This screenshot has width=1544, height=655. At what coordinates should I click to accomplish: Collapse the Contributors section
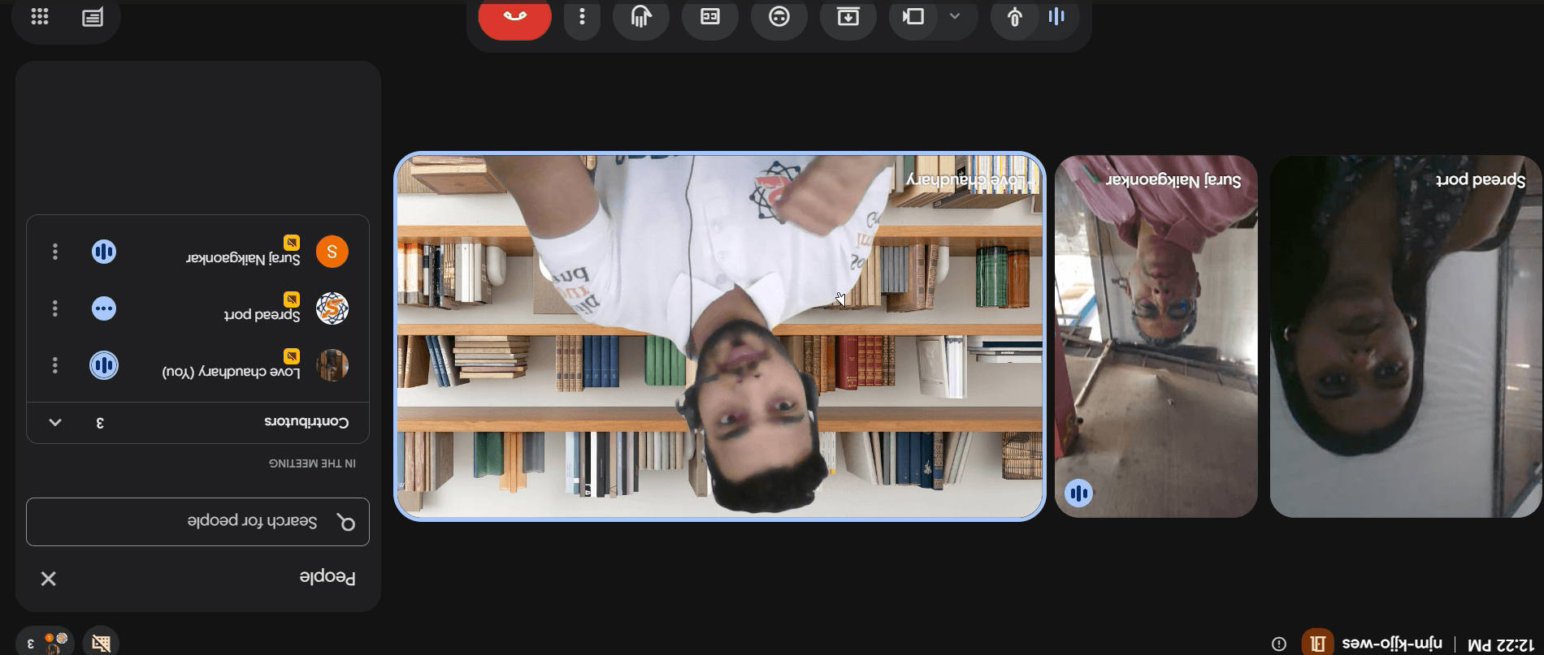55,423
